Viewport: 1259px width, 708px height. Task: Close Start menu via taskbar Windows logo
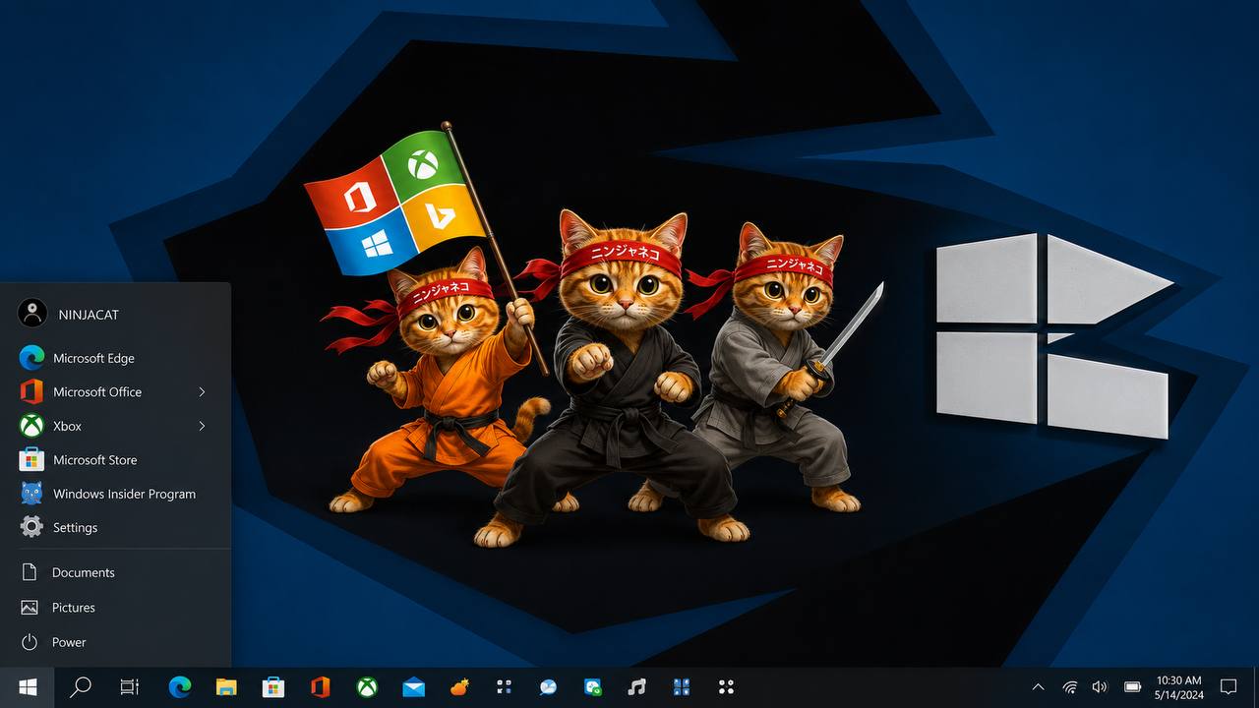click(x=28, y=687)
